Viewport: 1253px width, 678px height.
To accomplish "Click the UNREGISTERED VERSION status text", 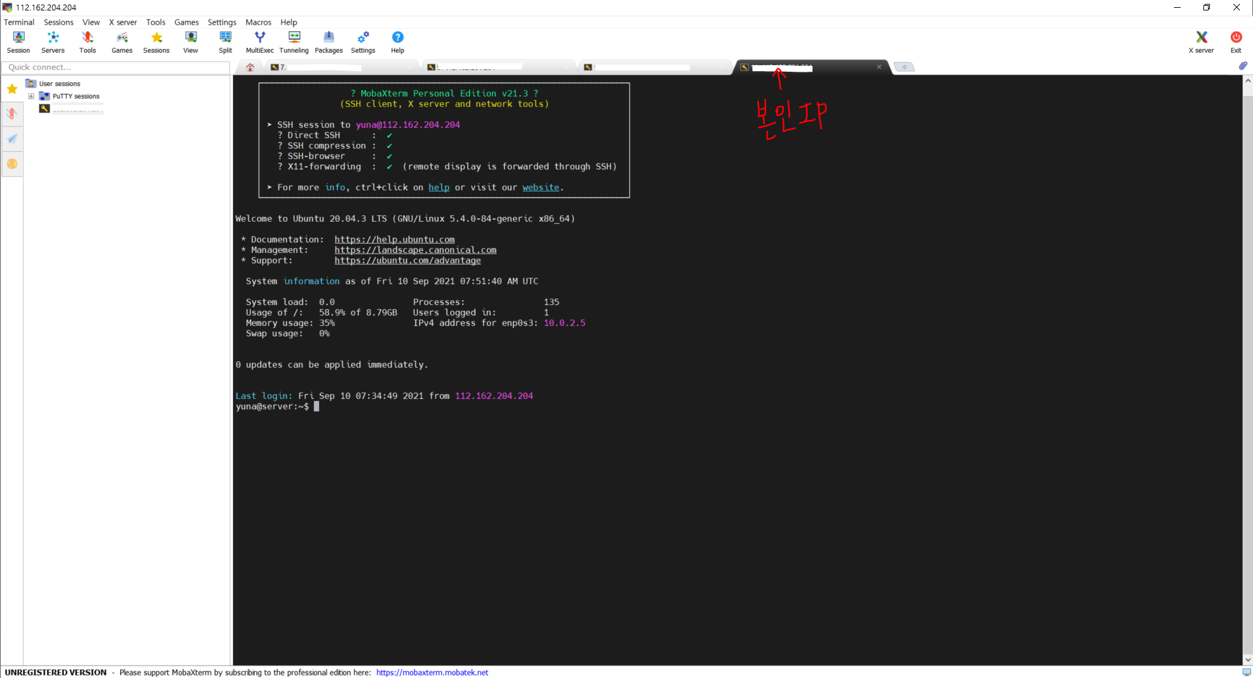I will (x=55, y=672).
